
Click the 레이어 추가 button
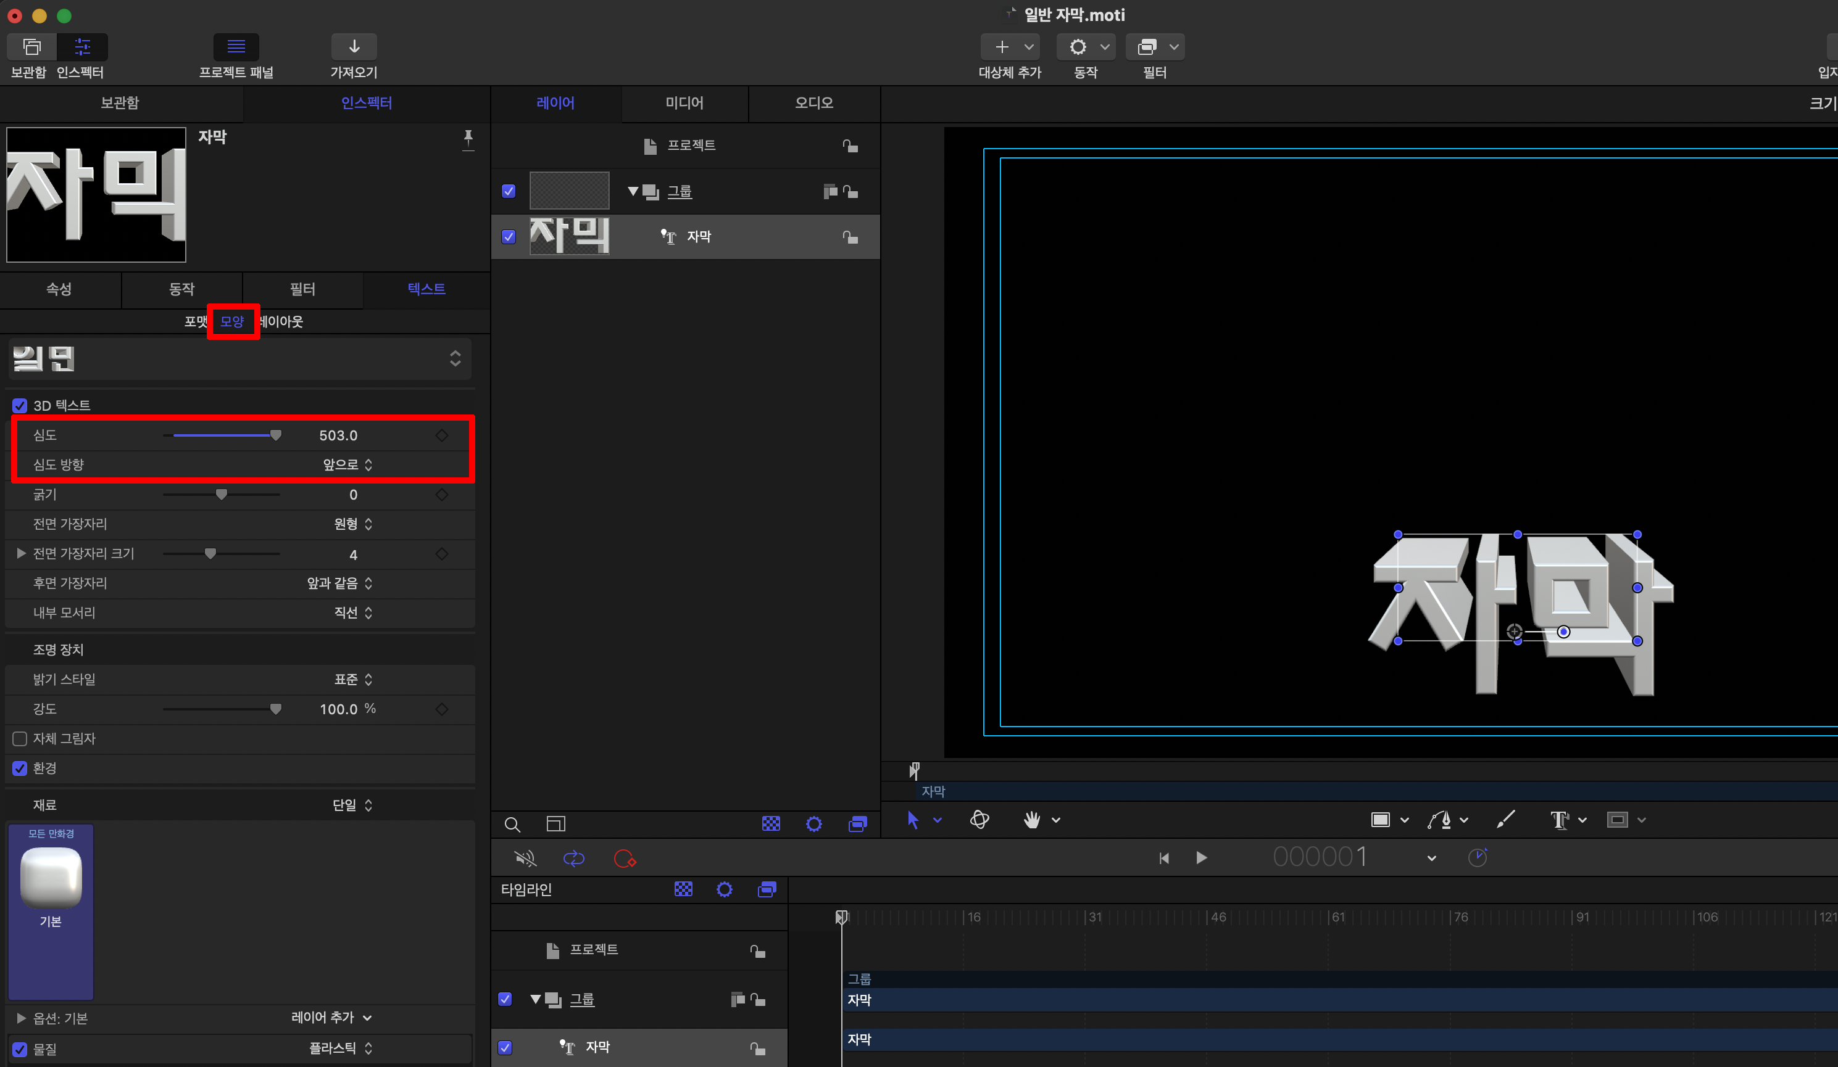coord(331,1018)
